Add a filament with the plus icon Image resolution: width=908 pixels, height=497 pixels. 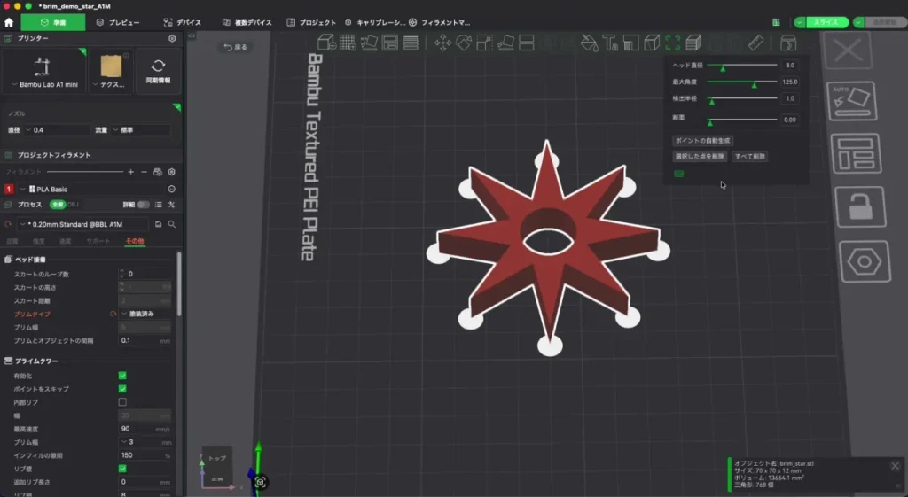tap(131, 172)
